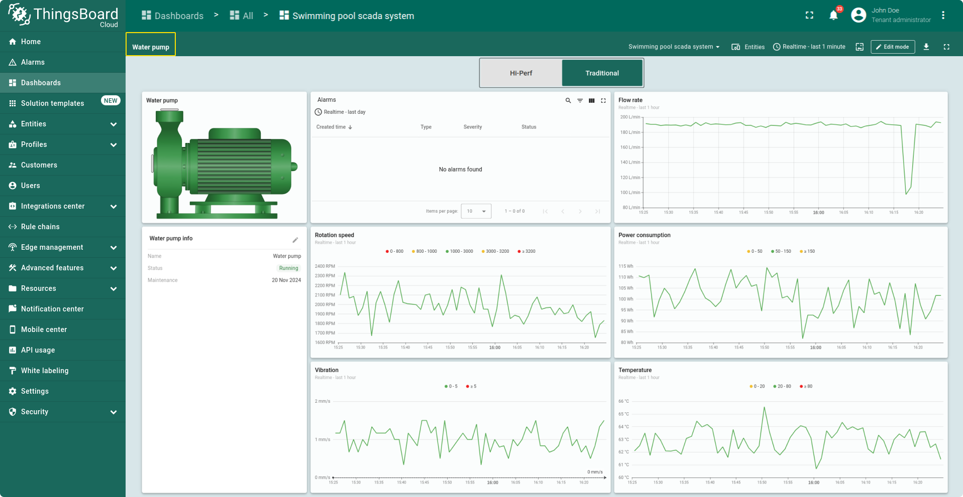Screen dimensions: 963x497
Task: Open the notifications bell
Action: click(833, 15)
